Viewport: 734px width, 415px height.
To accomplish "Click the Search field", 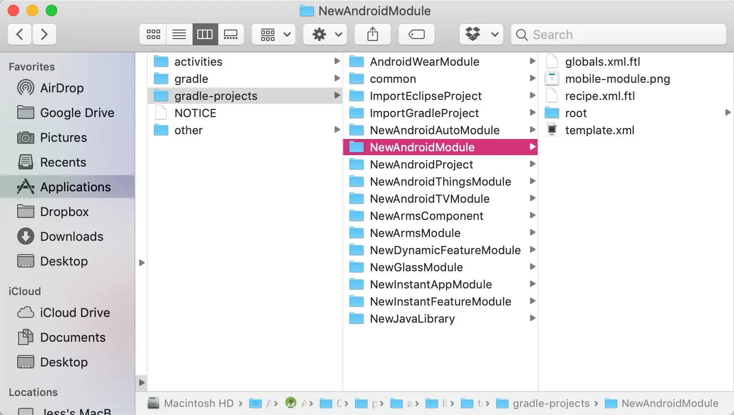I will [x=619, y=34].
